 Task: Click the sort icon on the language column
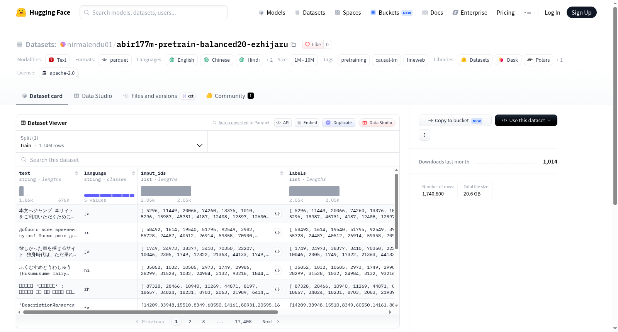coord(133,173)
